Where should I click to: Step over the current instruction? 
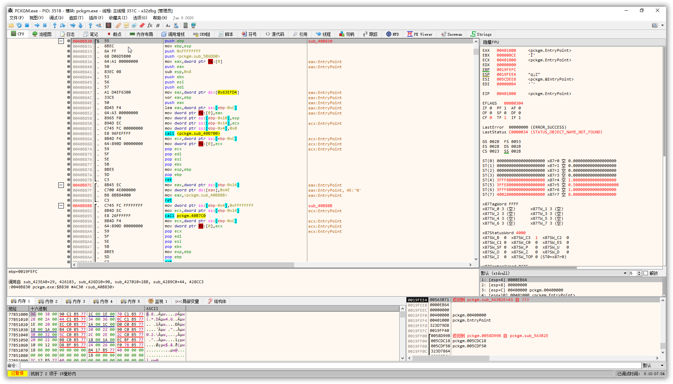(62, 25)
